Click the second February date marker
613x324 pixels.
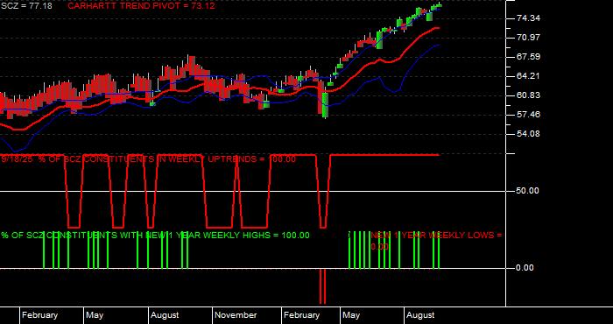(301, 315)
